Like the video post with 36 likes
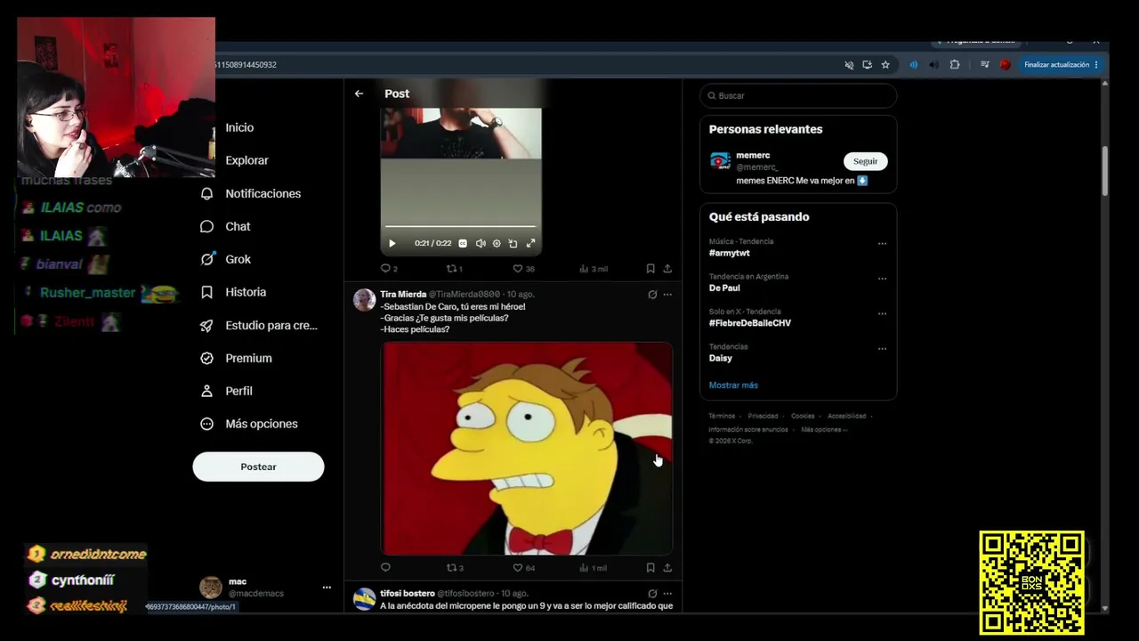 (523, 268)
